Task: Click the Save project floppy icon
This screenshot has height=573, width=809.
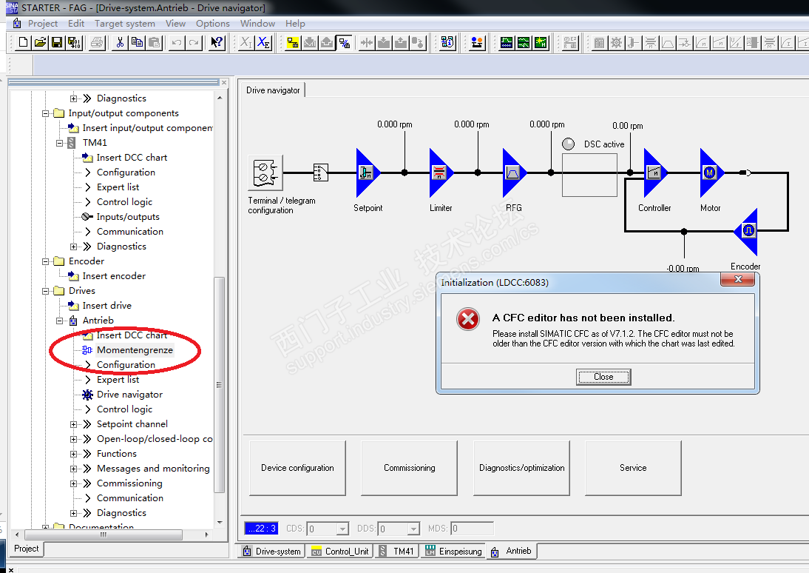Action: point(57,42)
